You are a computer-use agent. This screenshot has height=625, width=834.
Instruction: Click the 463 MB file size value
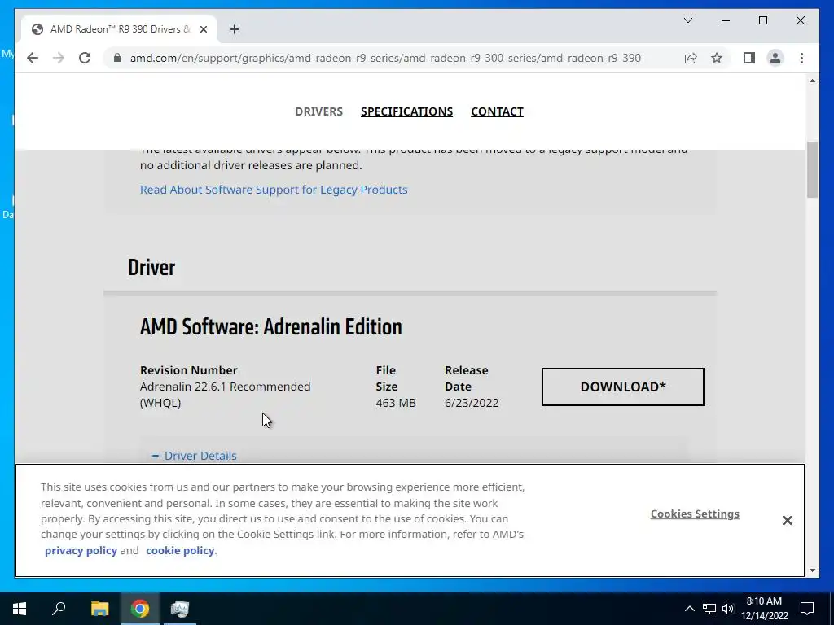click(x=396, y=403)
